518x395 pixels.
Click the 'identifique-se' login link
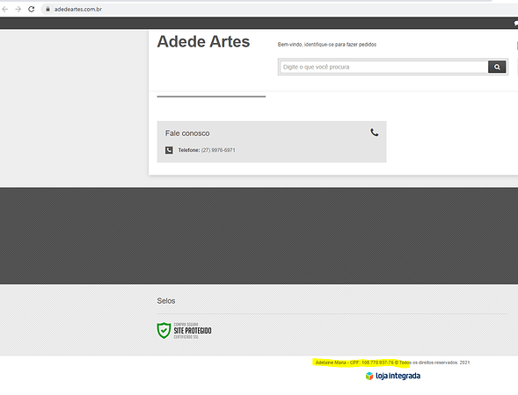[319, 45]
